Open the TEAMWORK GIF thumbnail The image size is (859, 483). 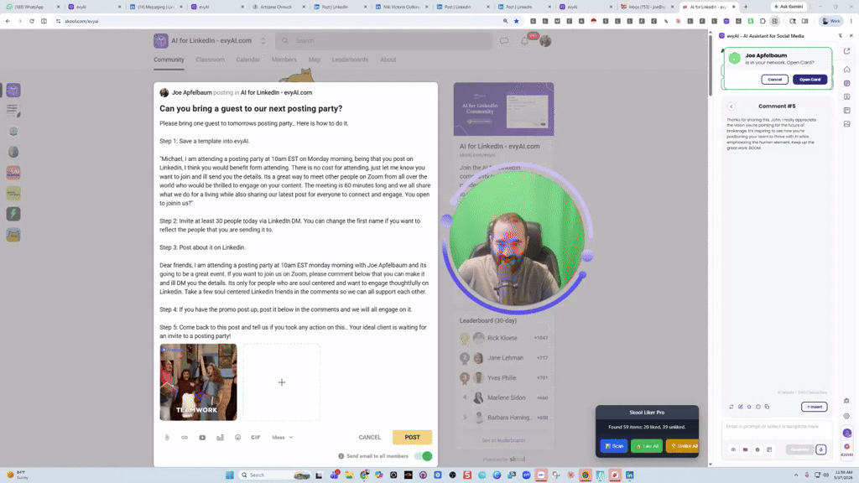click(198, 382)
